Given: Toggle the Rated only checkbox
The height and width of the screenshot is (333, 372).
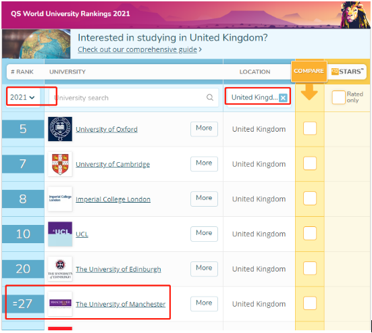Looking at the screenshot, I should (x=338, y=97).
